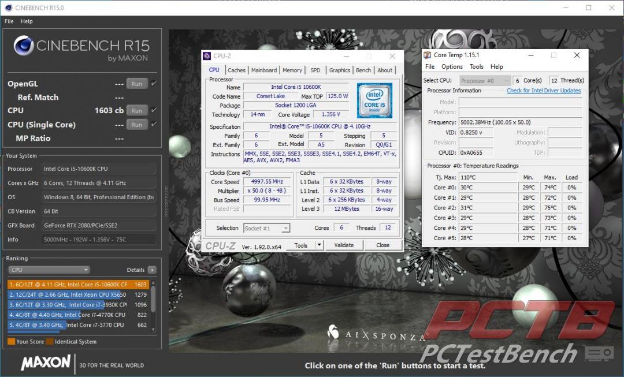Run the CPU Single Core test
624x377 pixels.
tap(137, 125)
